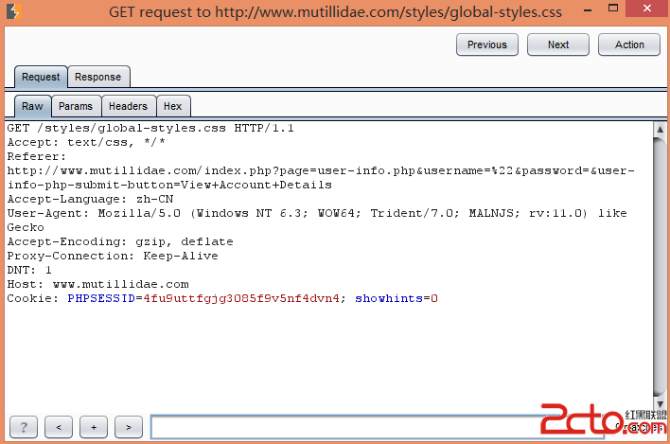Screen dimensions: 670x444
Task: Switch to the Hex tab
Action: pos(173,106)
